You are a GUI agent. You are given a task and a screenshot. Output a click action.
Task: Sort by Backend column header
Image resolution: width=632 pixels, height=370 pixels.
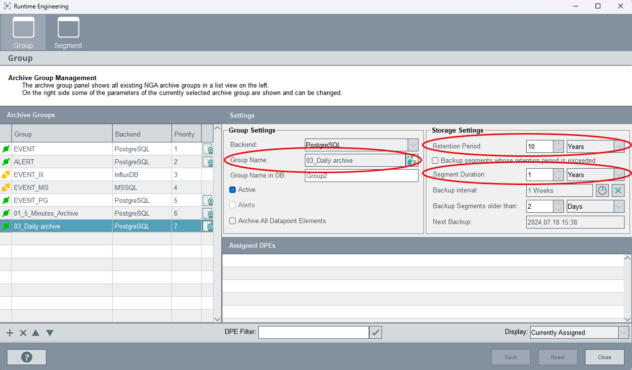[142, 134]
